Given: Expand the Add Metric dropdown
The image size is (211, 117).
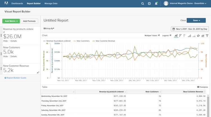Looking at the screenshot, I should point(11,21).
